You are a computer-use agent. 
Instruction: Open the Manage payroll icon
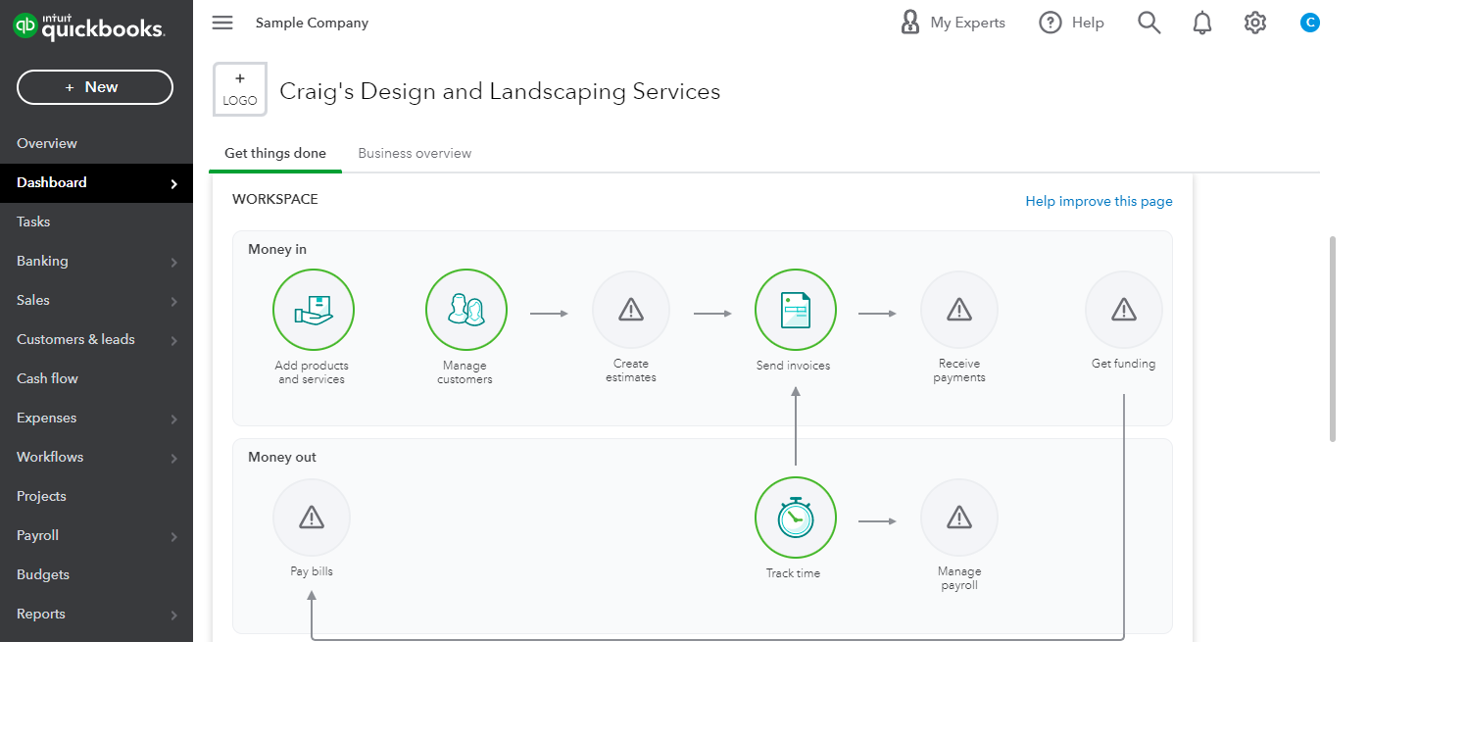point(958,518)
